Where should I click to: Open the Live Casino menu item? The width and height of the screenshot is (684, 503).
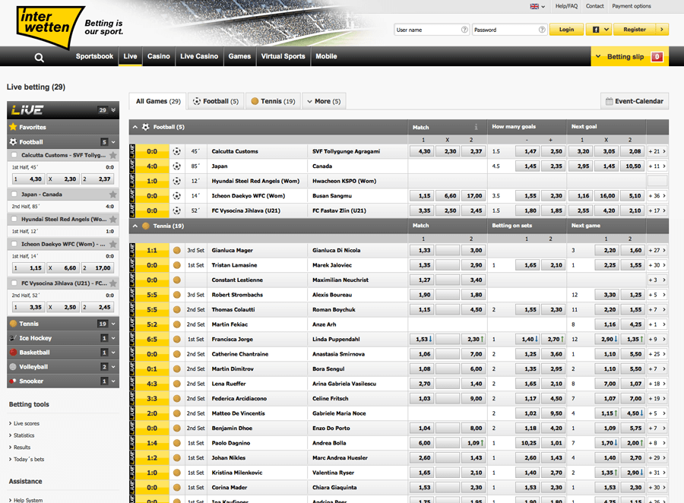pos(199,56)
